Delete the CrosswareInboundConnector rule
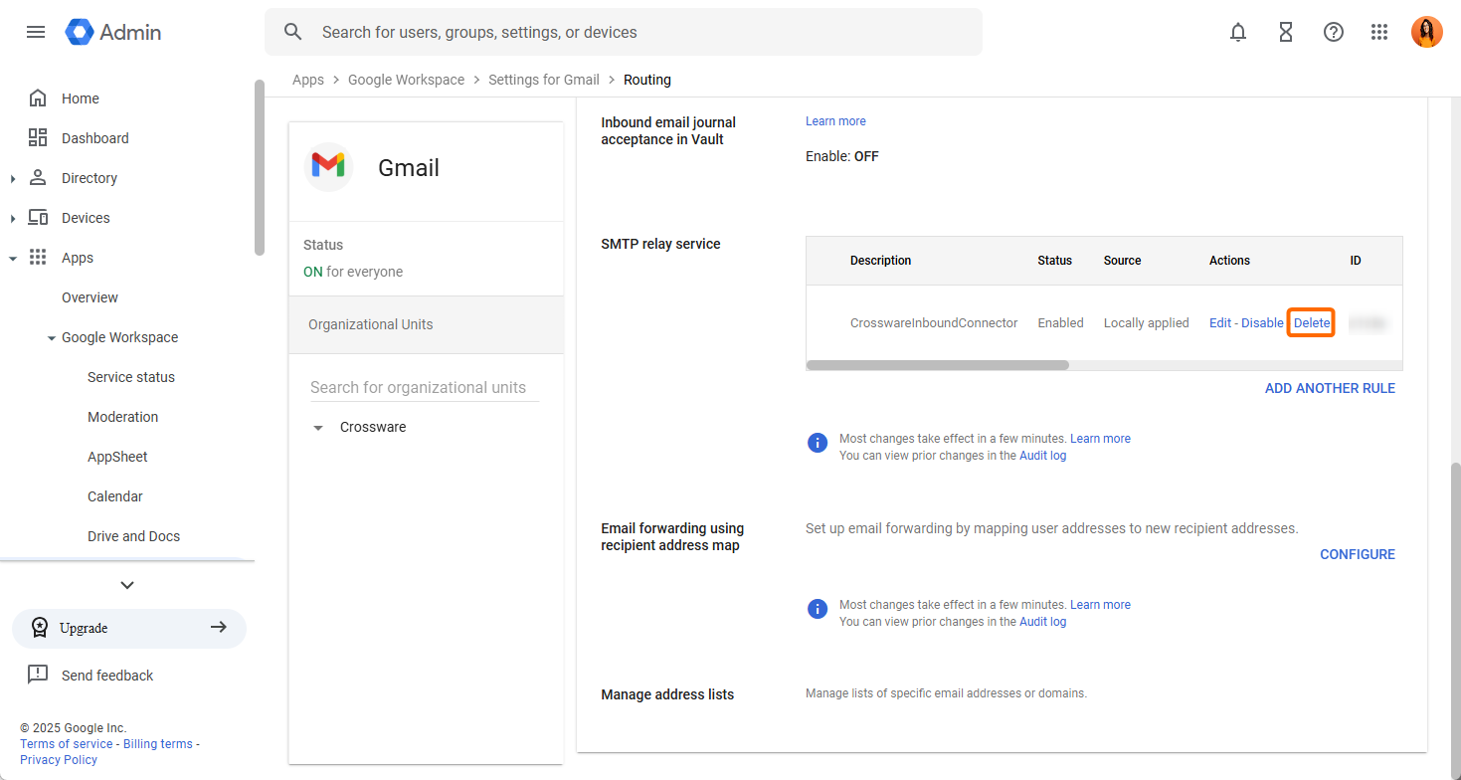 point(1311,323)
